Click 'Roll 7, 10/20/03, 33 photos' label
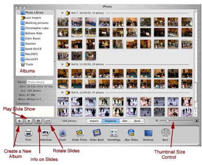Viewport: 202px width, 165px height. coord(88,13)
